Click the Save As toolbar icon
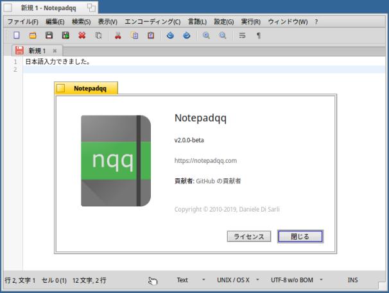389x293 pixels. pyautogui.click(x=65, y=35)
